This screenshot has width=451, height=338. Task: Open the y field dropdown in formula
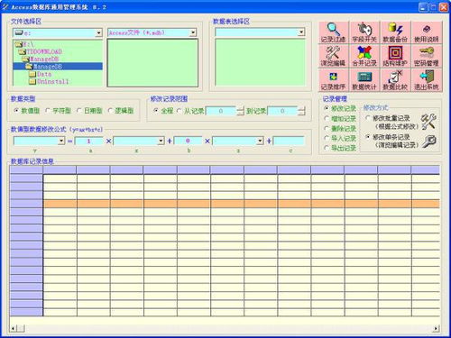tap(61, 141)
